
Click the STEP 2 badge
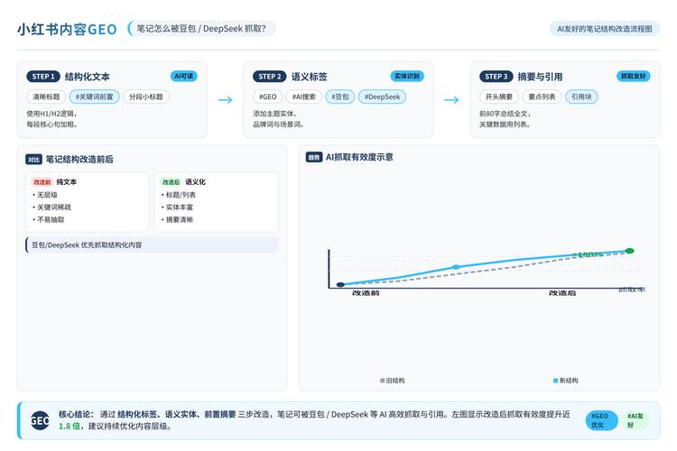tap(269, 77)
